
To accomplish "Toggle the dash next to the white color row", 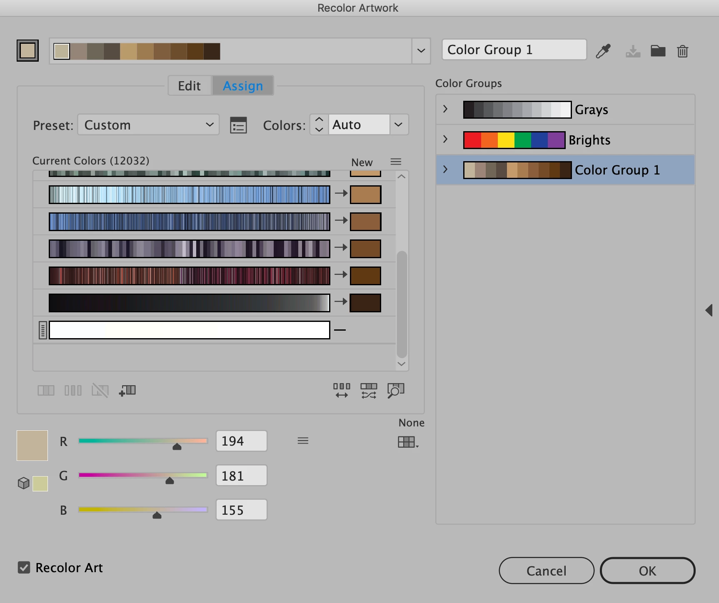I will tap(340, 330).
